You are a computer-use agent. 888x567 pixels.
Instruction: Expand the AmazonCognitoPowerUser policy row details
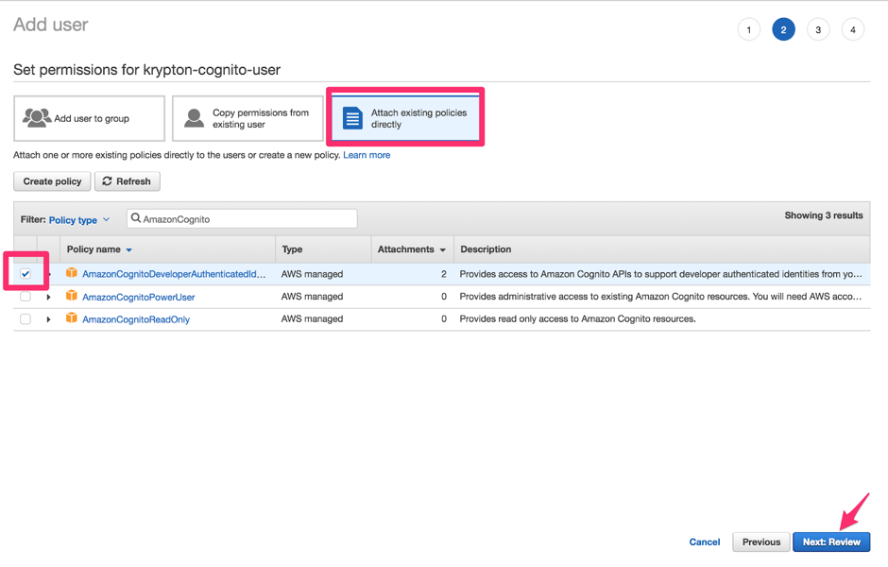48,297
